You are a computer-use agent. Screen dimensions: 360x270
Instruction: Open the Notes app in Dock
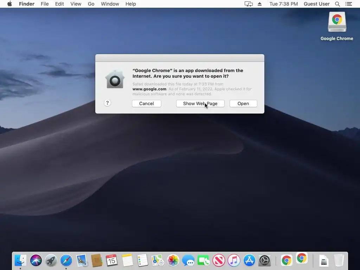click(x=127, y=261)
